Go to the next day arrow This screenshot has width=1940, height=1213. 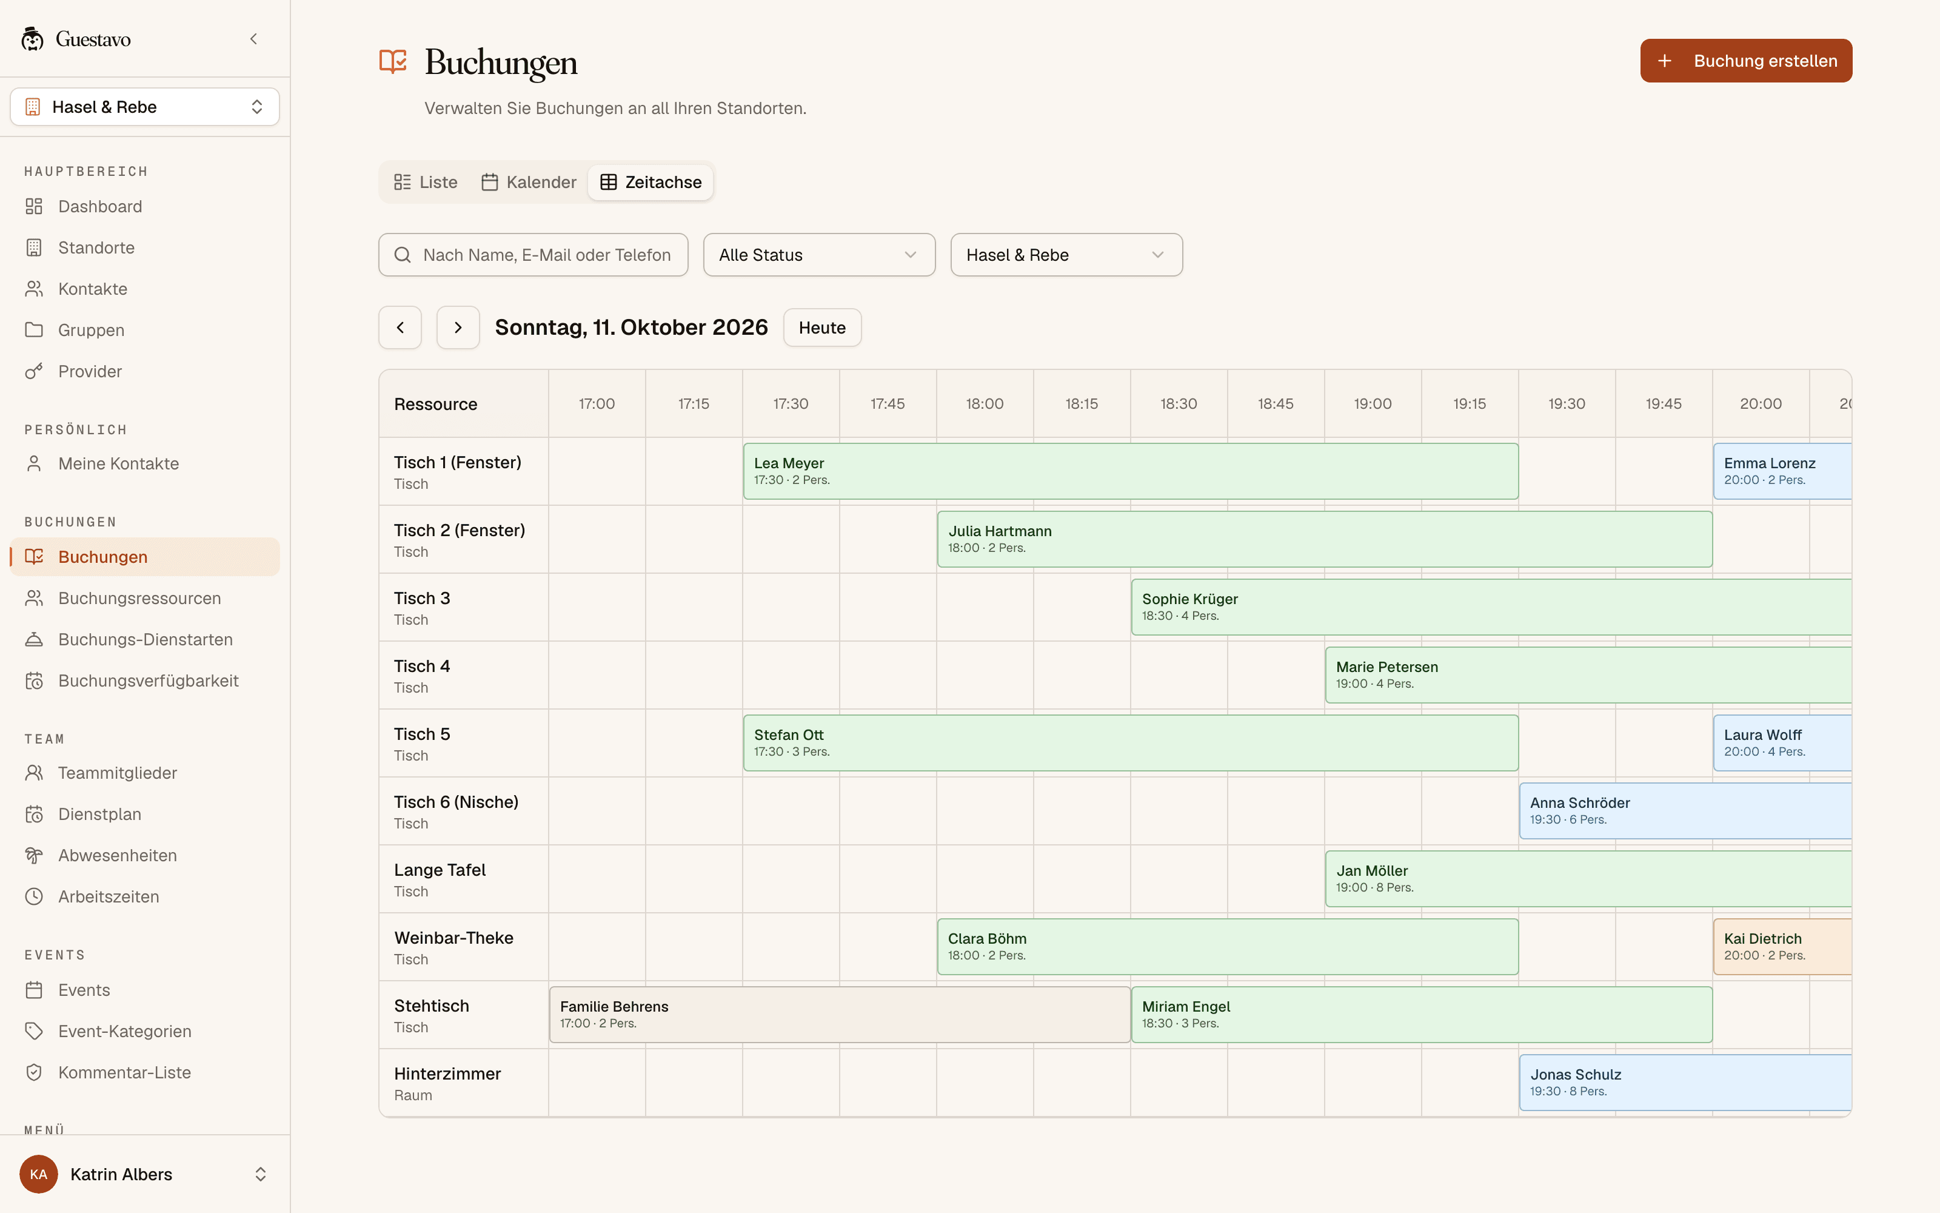[458, 328]
